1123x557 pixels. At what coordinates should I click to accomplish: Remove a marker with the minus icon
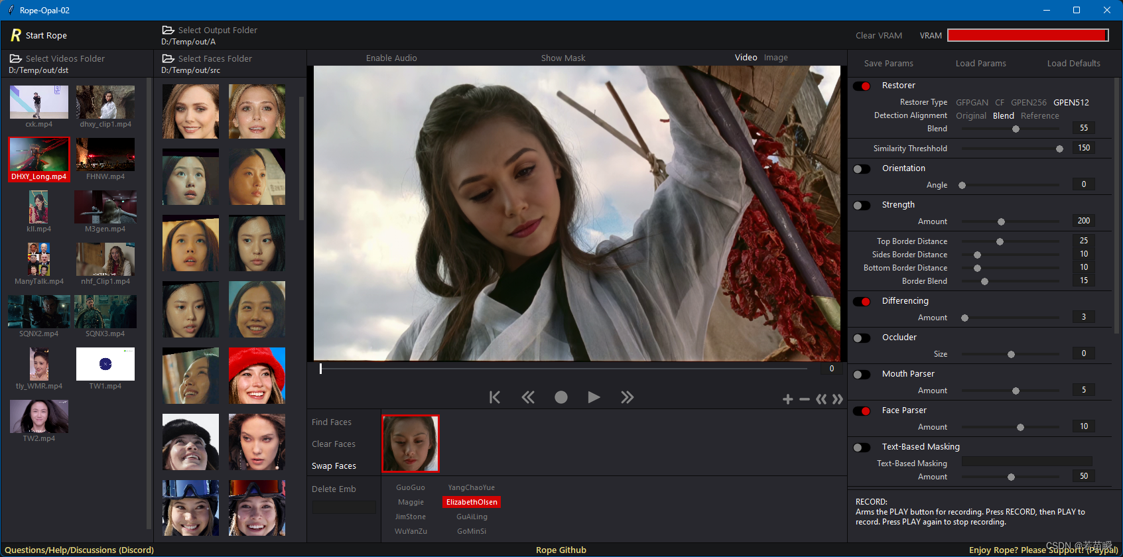point(805,399)
